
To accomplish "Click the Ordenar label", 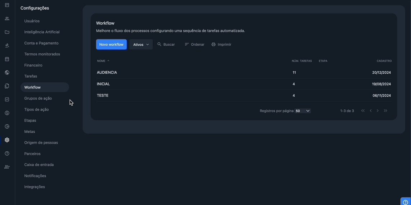I will pos(198,45).
